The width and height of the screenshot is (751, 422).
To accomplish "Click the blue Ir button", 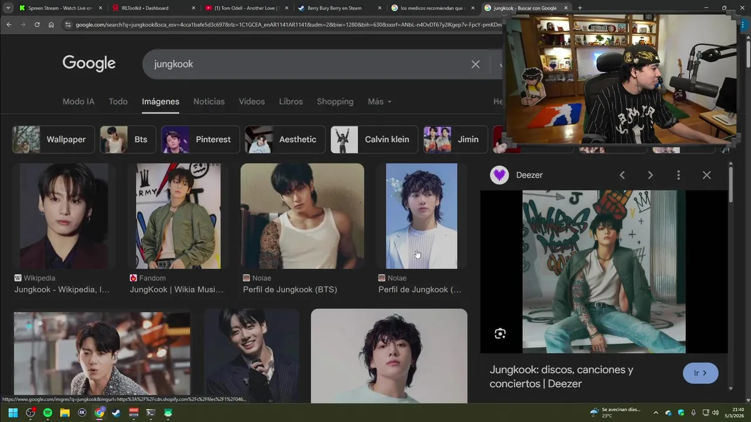I will [x=701, y=373].
